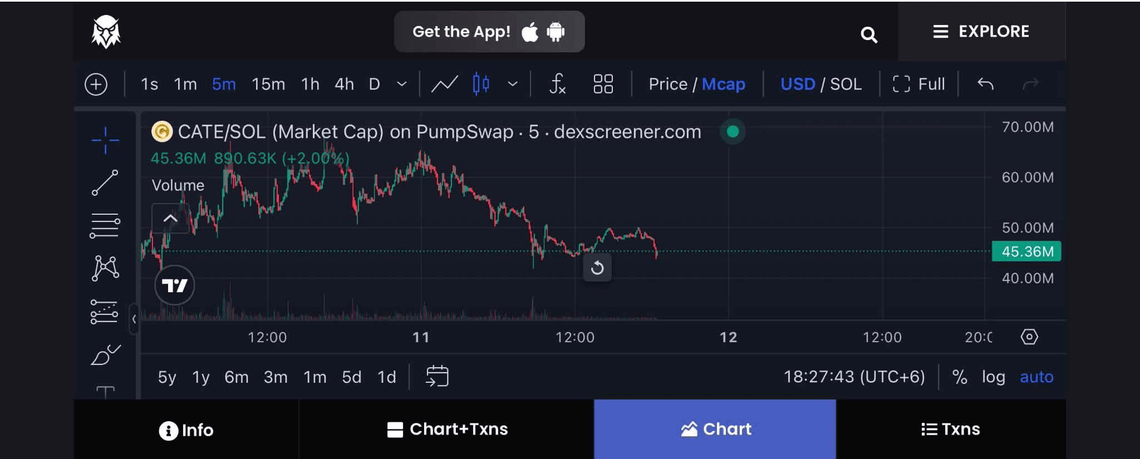This screenshot has height=459, width=1140.
Task: Select the crosshair cursor tool
Action: click(105, 140)
